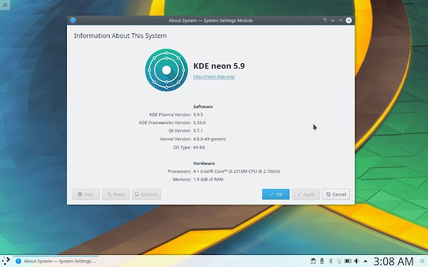
Task: Open the volume speaker tray icon
Action: pos(356,261)
